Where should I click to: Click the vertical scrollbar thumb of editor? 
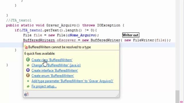pos(177,96)
